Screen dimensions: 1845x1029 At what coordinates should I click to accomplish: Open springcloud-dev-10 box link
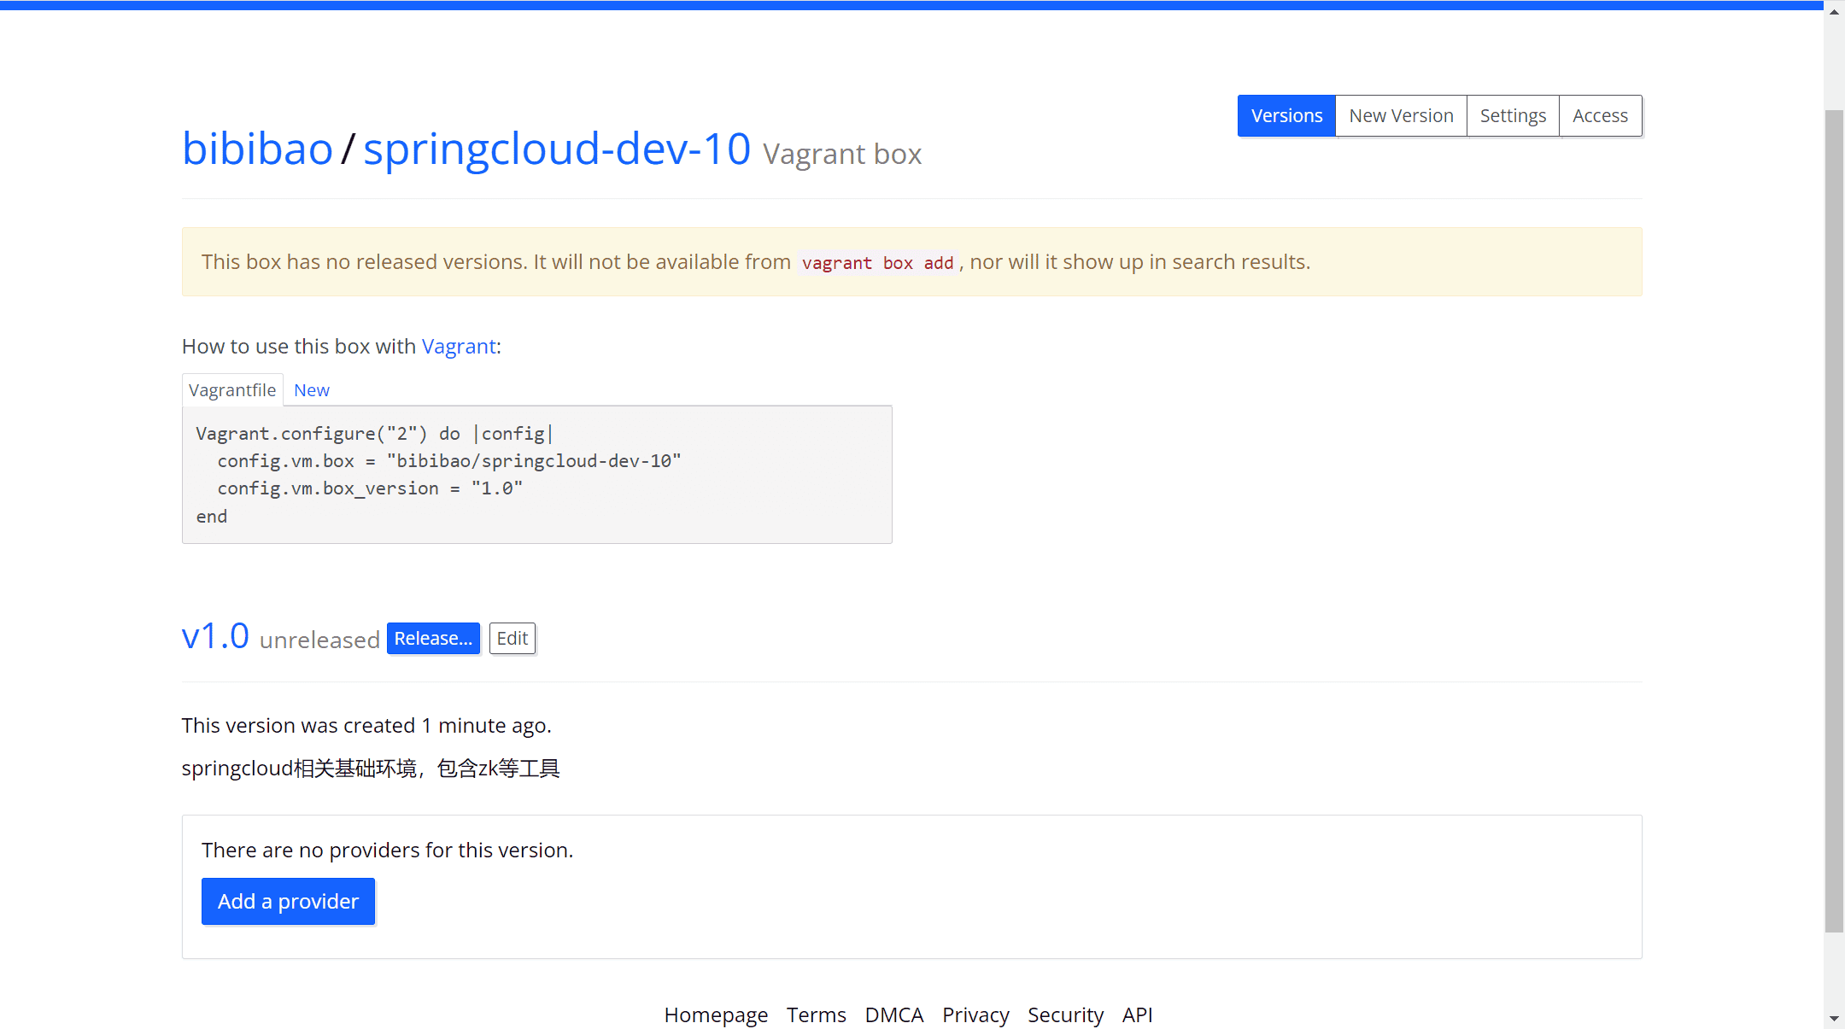557,149
